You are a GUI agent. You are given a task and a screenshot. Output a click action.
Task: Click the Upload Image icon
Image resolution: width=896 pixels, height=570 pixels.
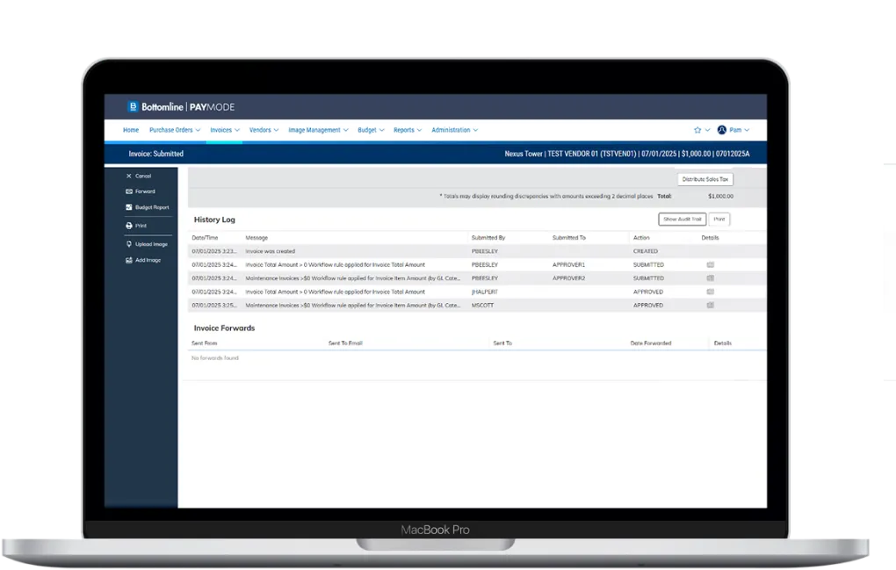pos(129,244)
